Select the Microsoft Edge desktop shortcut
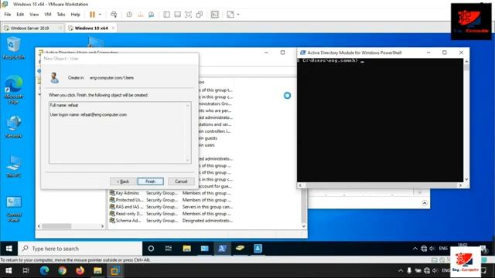This screenshot has height=278, width=495. pyautogui.click(x=14, y=90)
